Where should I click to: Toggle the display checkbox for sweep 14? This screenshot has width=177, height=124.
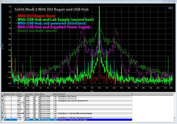(x=3, y=120)
